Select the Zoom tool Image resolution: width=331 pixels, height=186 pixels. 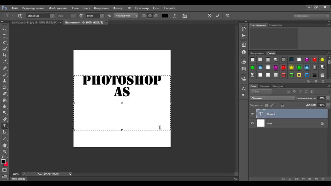tap(5, 152)
